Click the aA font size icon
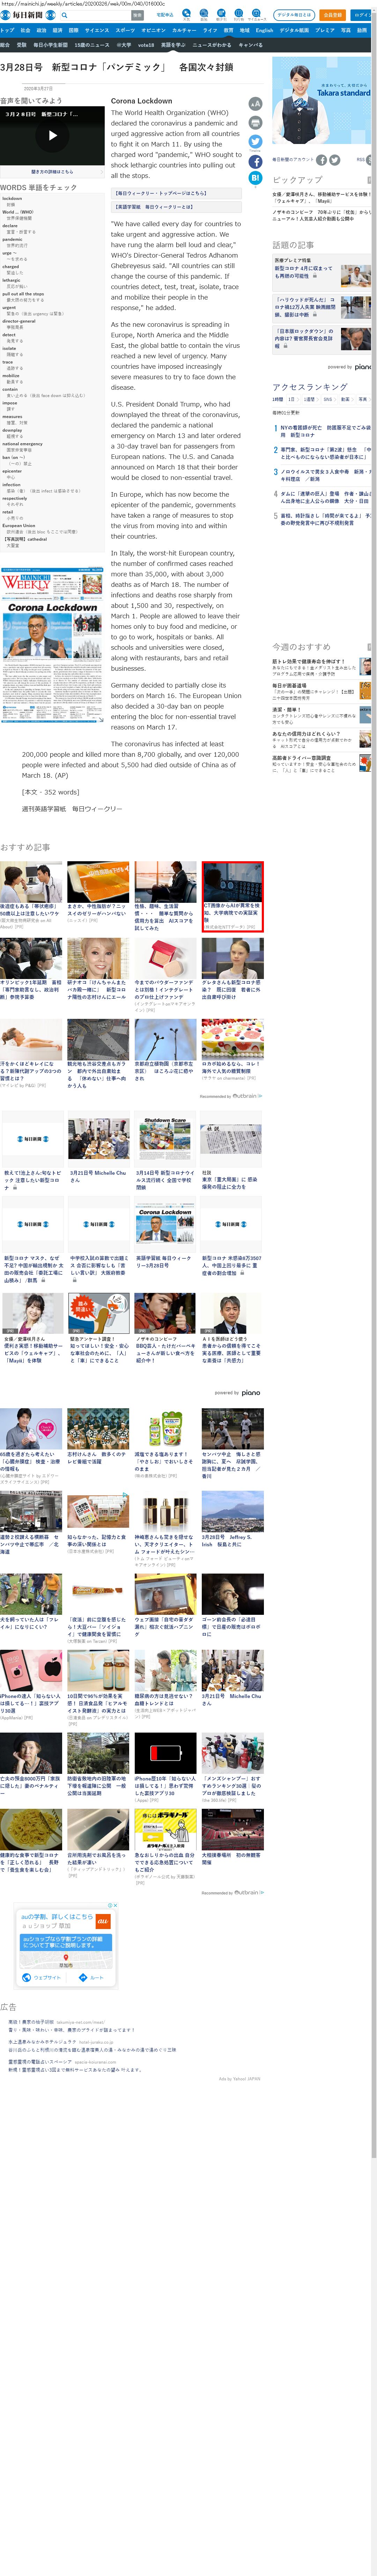This screenshot has height=2576, width=377. coord(255,104)
